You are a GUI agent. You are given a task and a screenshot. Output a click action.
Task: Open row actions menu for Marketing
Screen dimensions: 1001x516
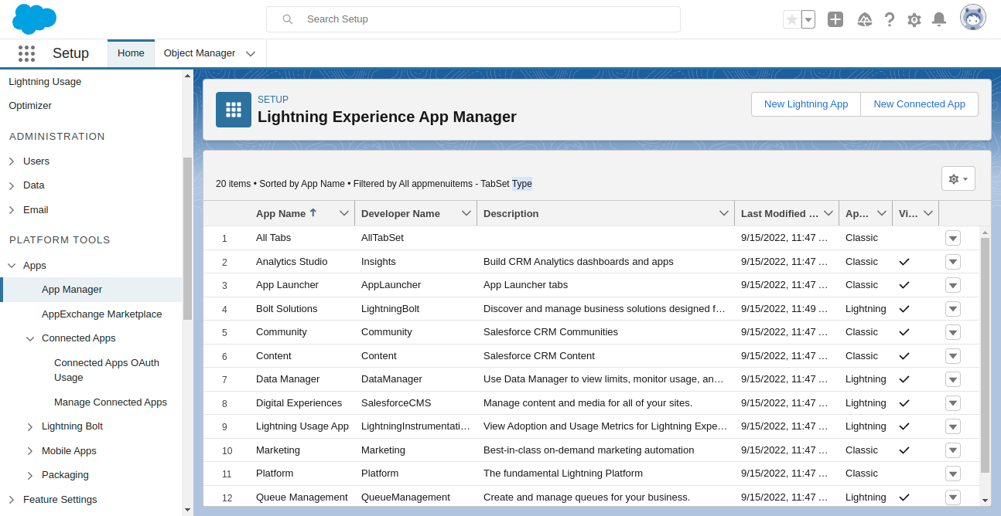tap(953, 450)
